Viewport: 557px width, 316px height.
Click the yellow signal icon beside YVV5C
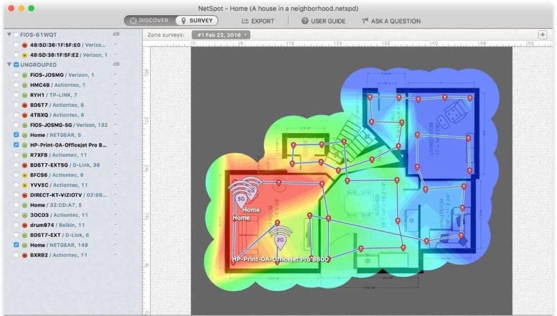pos(25,185)
